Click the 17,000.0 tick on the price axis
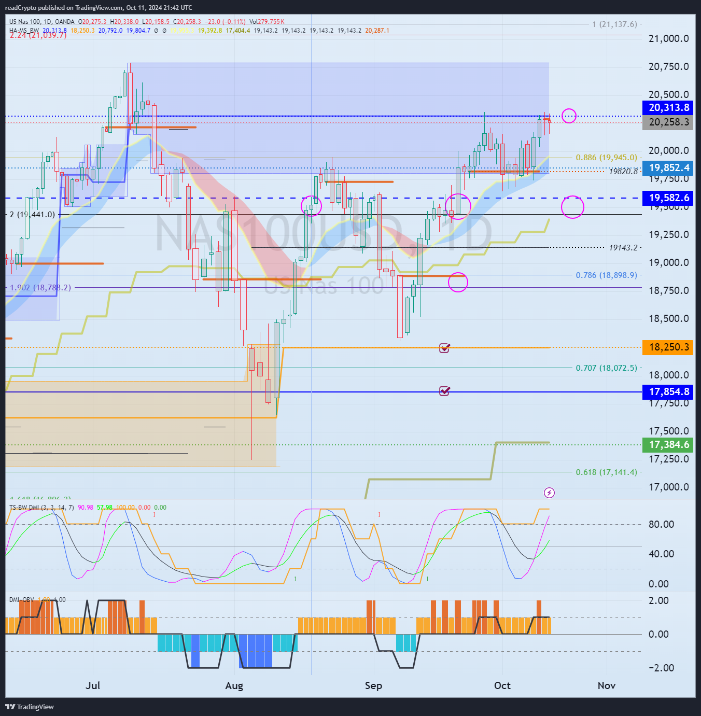The image size is (701, 716). tap(669, 487)
